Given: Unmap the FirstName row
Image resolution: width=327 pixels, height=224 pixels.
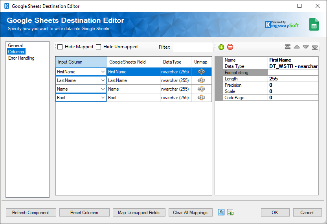Looking at the screenshot, I should pos(201,72).
